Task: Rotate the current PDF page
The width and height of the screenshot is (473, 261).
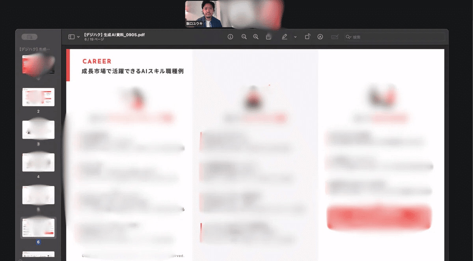Action: (x=307, y=36)
